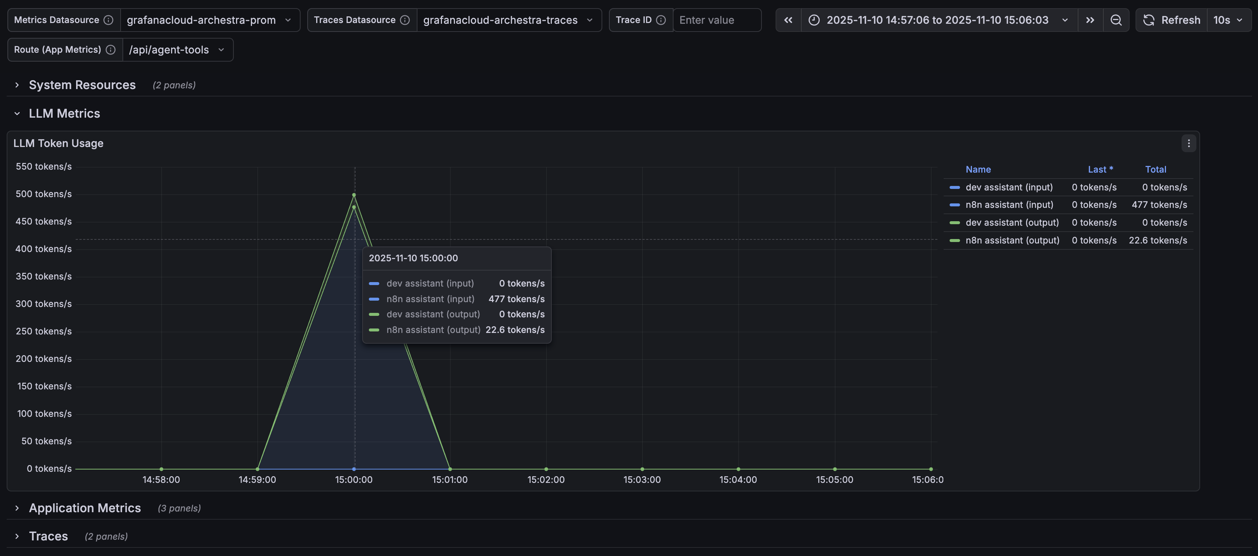Toggle dev assistant (output) series visibility

1012,222
